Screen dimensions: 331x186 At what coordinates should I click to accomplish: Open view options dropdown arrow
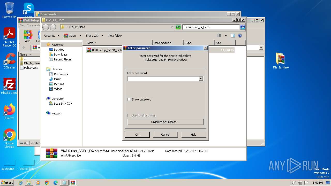(226, 36)
